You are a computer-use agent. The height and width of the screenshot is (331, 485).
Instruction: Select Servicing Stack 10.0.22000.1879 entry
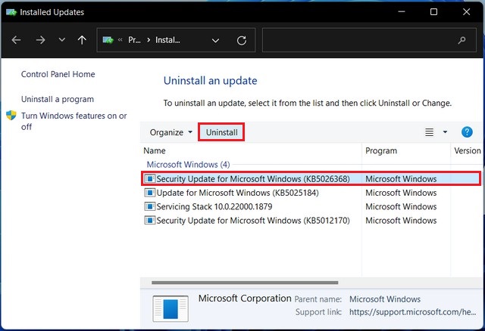[x=214, y=206]
